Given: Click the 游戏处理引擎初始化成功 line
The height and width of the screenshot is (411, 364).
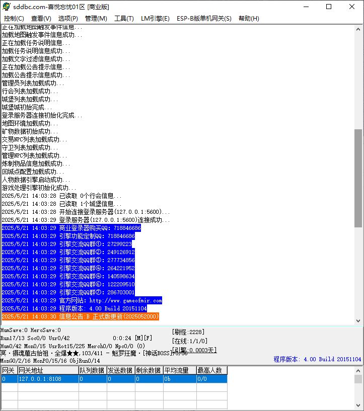Looking at the screenshot, I should pos(39,188).
